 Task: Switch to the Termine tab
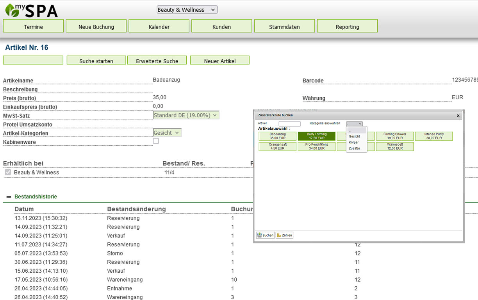tap(33, 26)
